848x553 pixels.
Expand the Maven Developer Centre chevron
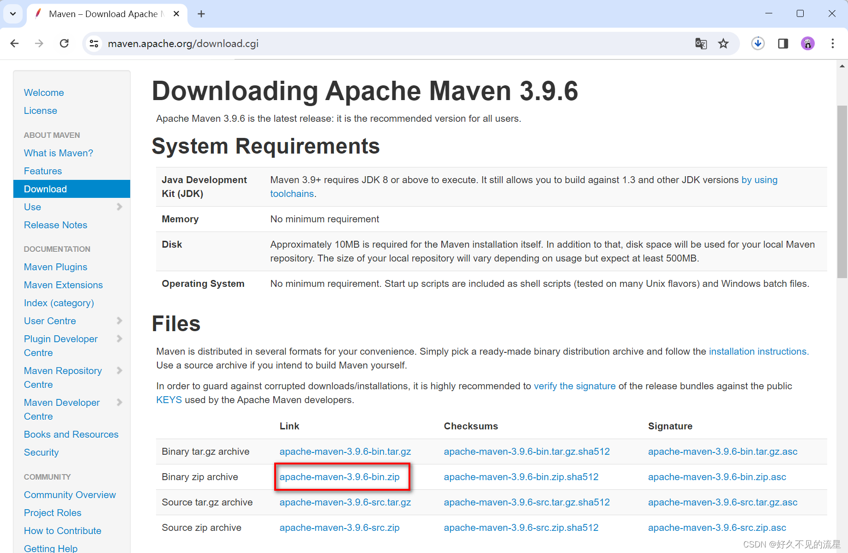(120, 402)
